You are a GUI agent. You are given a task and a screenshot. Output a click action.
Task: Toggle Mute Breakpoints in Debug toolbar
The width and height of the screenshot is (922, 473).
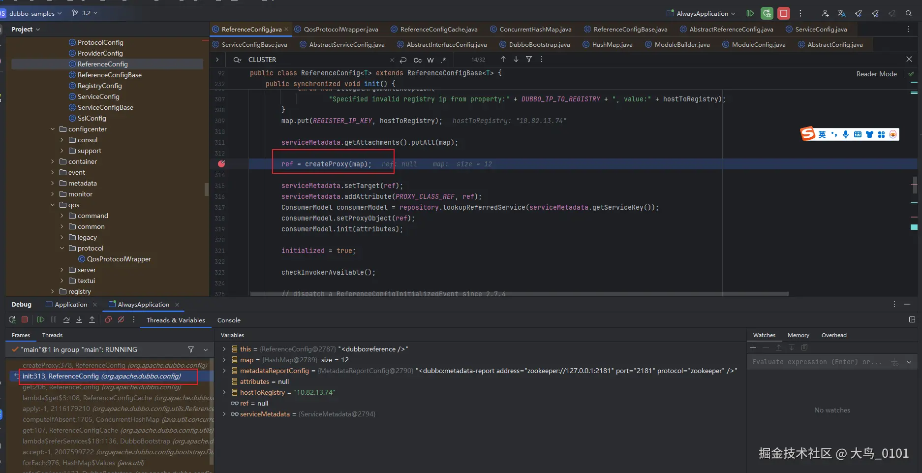coord(121,320)
